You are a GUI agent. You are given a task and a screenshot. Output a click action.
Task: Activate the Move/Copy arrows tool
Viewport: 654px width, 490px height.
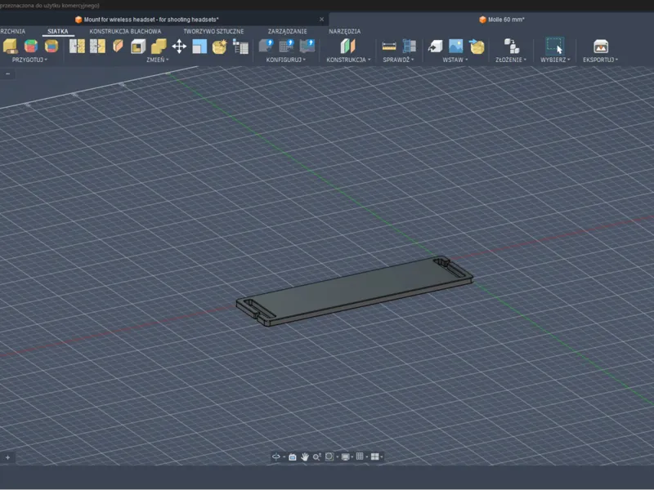coord(179,47)
